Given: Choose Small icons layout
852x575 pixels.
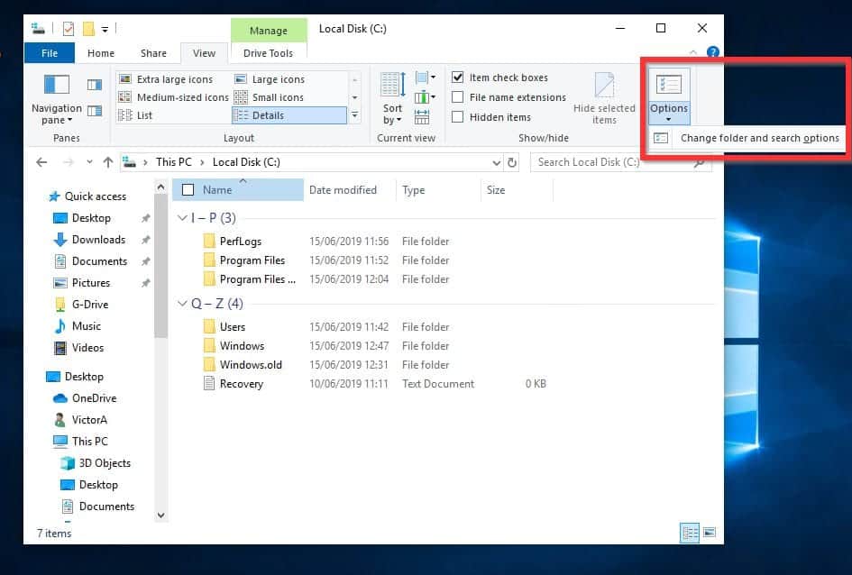Looking at the screenshot, I should (269, 97).
